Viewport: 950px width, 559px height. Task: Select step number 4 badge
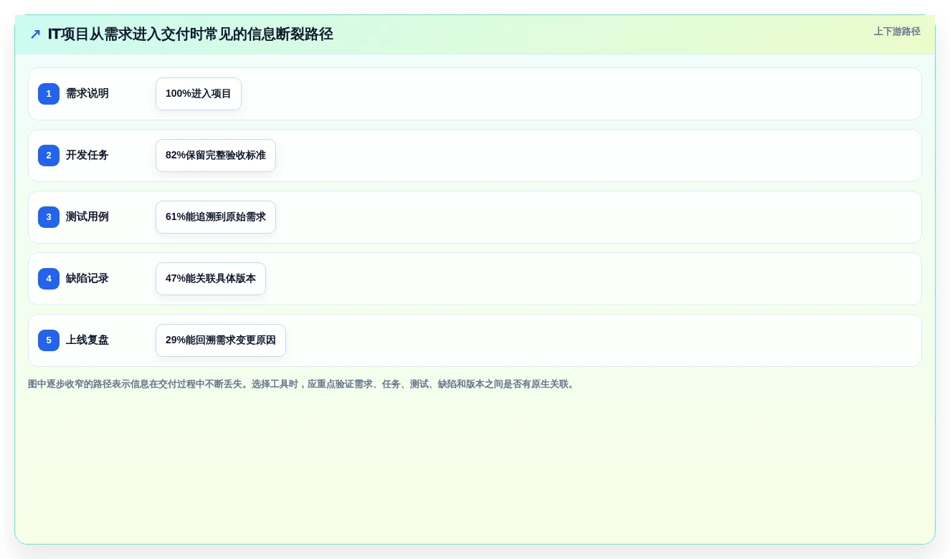[x=49, y=279]
